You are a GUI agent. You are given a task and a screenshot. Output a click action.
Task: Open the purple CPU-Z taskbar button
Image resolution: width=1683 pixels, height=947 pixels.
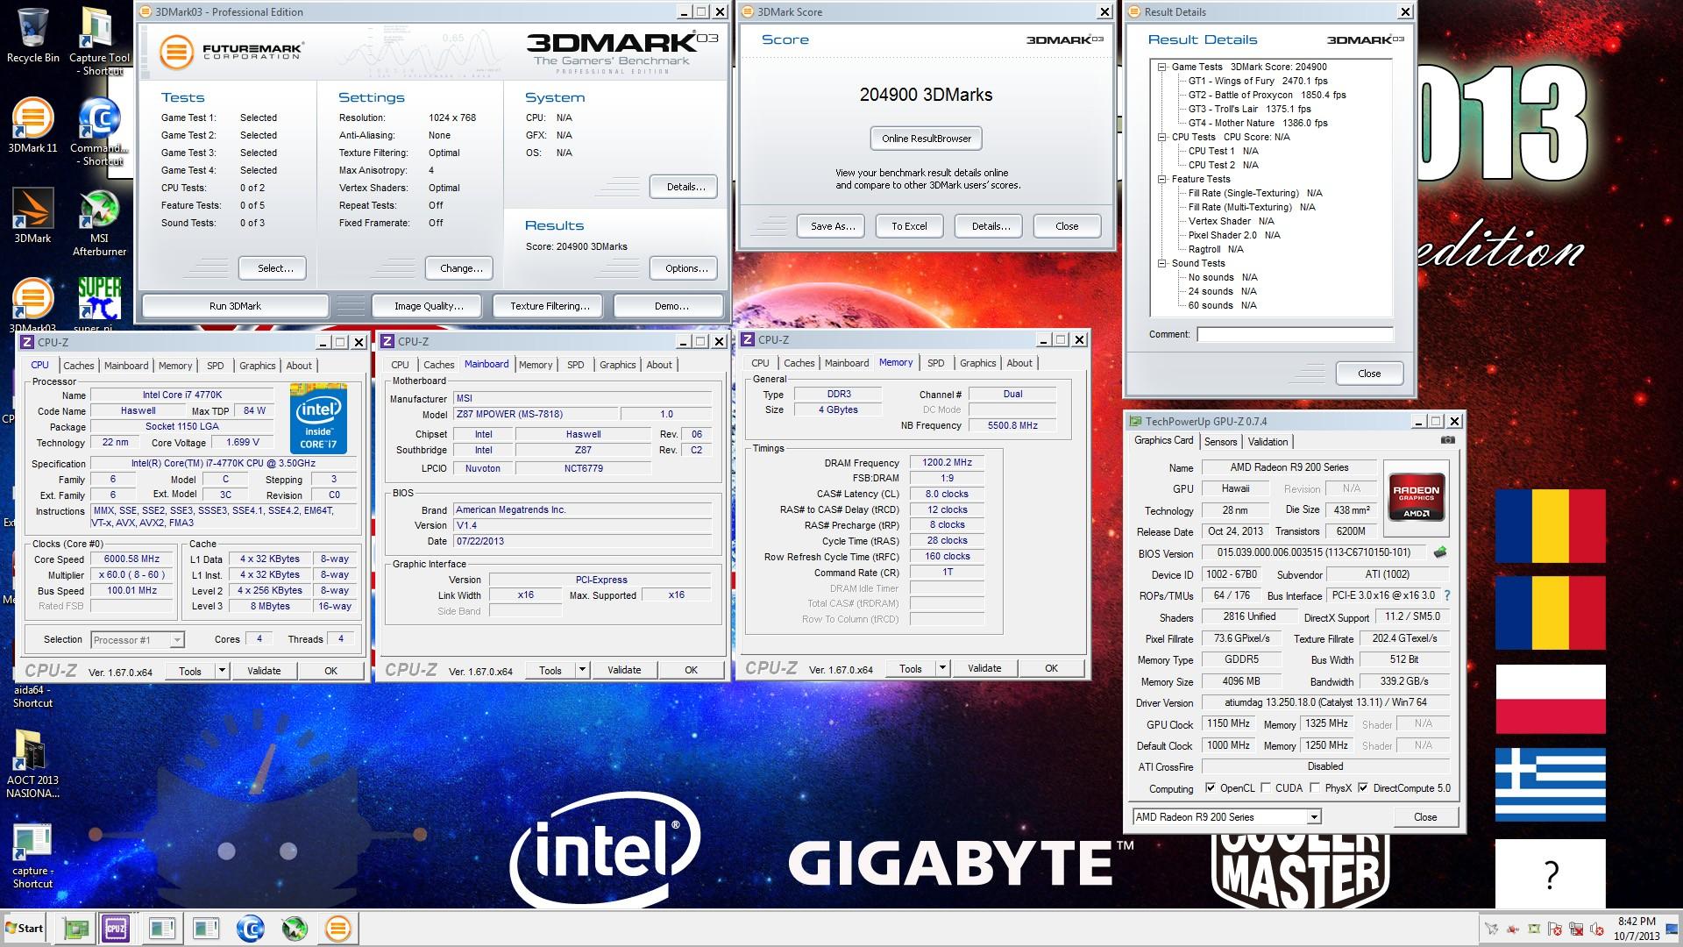coord(116,928)
